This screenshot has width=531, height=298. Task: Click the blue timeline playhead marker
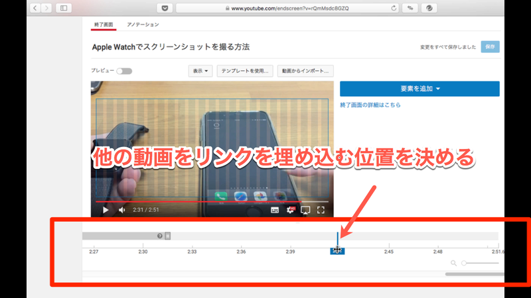tap(337, 251)
